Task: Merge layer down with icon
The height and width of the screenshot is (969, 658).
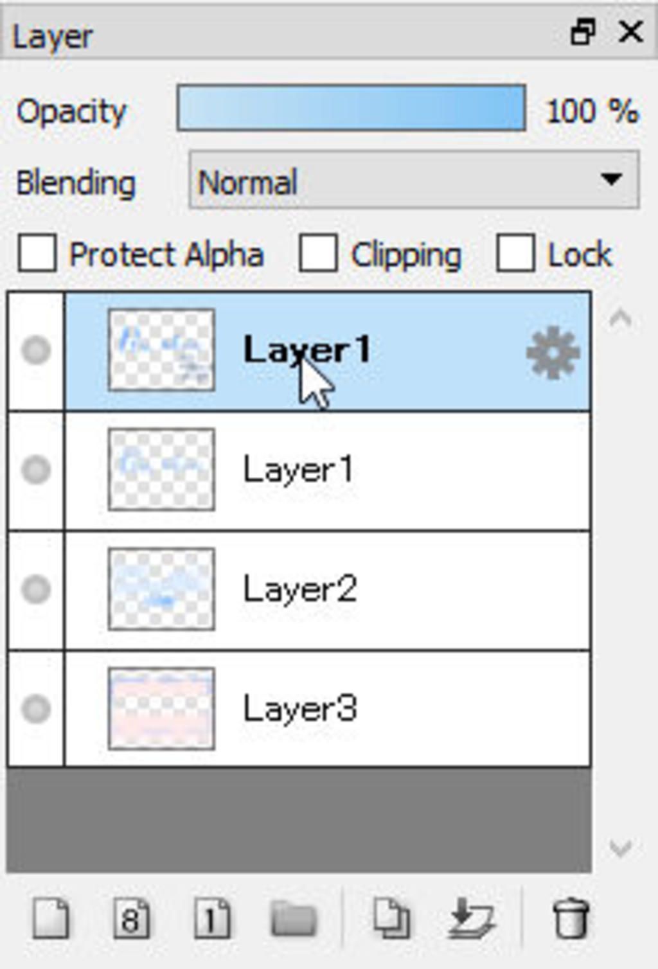Action: [472, 919]
